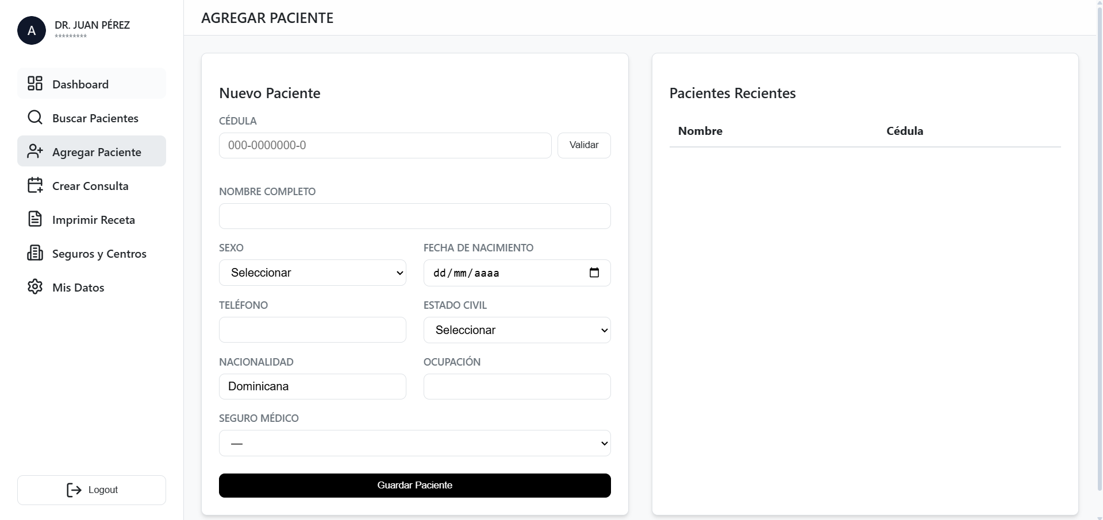Click the Agregar Paciente user-plus icon
Image resolution: width=1103 pixels, height=520 pixels.
35,152
